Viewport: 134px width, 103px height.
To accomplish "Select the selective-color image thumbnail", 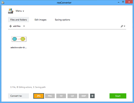I will [x=19, y=39].
